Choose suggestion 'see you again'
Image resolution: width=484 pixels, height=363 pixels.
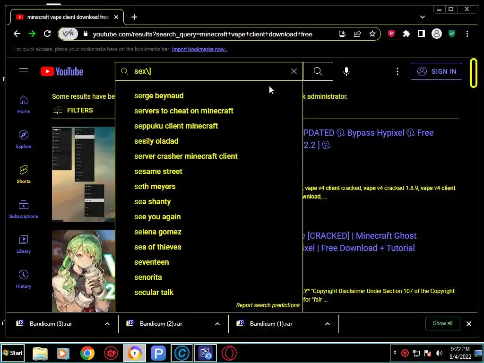coord(208,216)
